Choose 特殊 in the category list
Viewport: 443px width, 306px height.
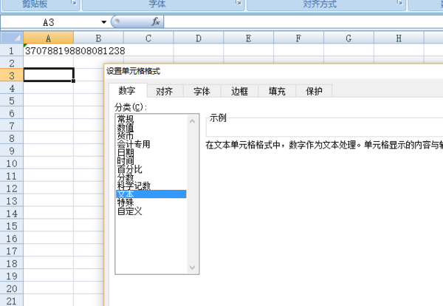151,203
